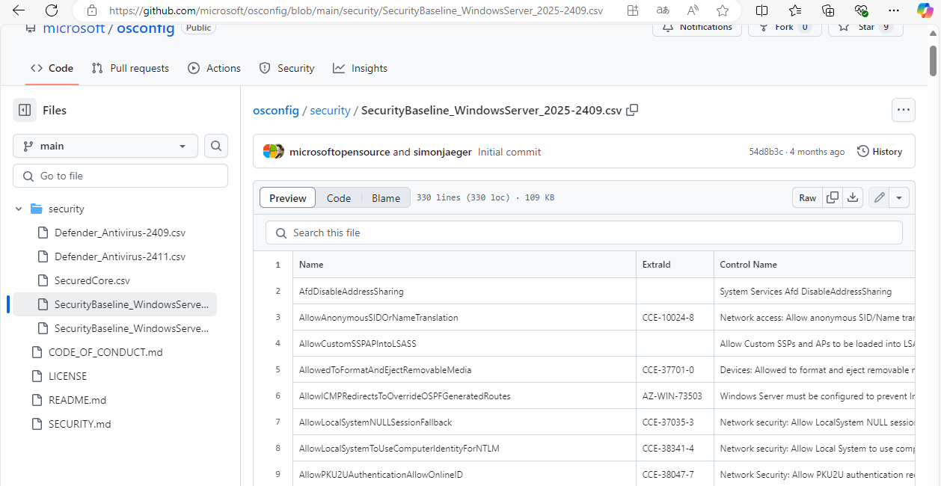Open Copilot in the browser toolbar

pyautogui.click(x=925, y=10)
